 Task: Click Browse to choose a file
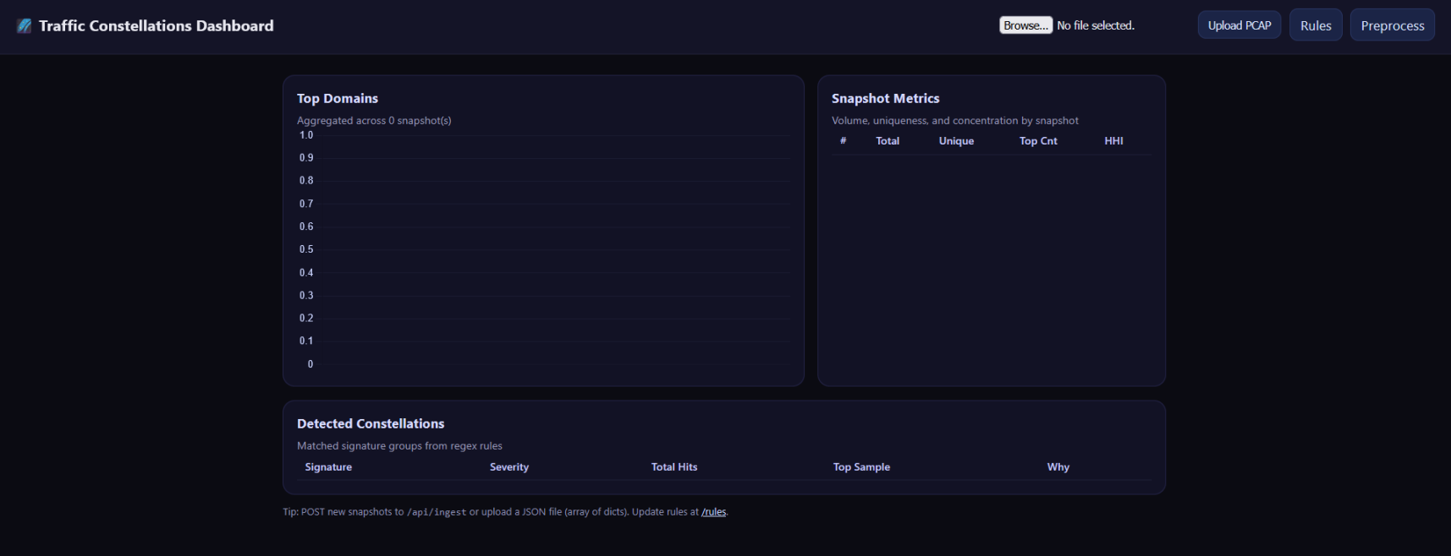pos(1025,25)
